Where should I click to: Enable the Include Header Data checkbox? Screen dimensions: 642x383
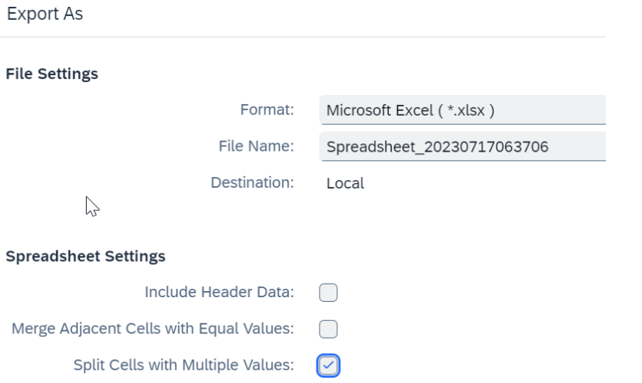(329, 293)
